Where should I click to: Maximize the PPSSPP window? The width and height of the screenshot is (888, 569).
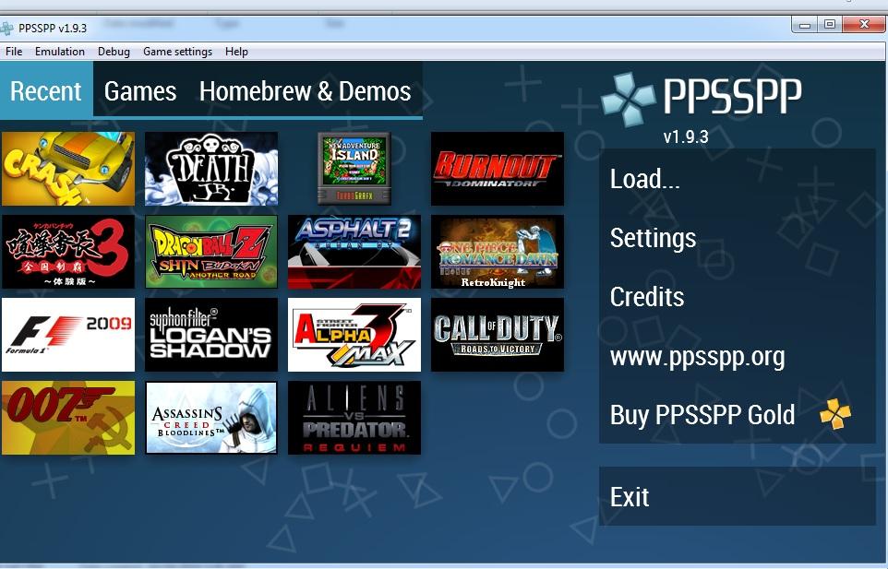pos(830,24)
